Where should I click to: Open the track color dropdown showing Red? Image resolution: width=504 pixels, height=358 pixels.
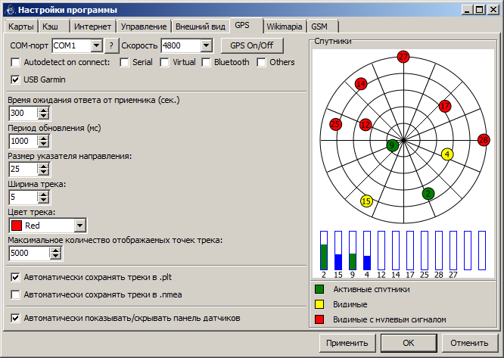pos(80,226)
